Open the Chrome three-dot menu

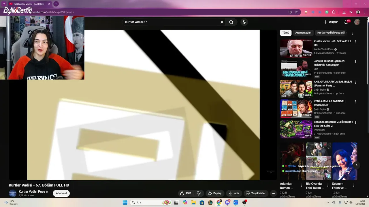364,12
